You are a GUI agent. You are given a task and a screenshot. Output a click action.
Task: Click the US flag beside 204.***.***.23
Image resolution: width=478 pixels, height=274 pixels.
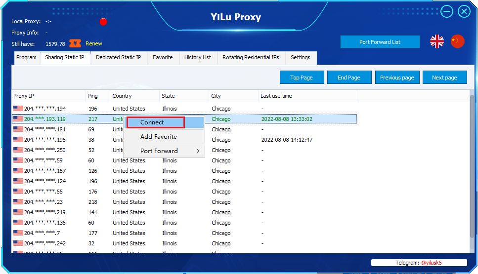coord(18,201)
